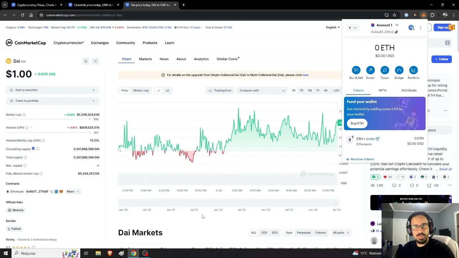Select line chart type icon

[158, 90]
